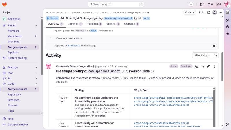Stop the play/internal deployment environment
The width and height of the screenshot is (231, 130).
[214, 46]
